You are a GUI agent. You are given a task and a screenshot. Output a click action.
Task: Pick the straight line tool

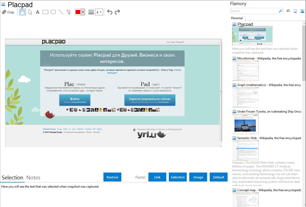tap(61, 12)
